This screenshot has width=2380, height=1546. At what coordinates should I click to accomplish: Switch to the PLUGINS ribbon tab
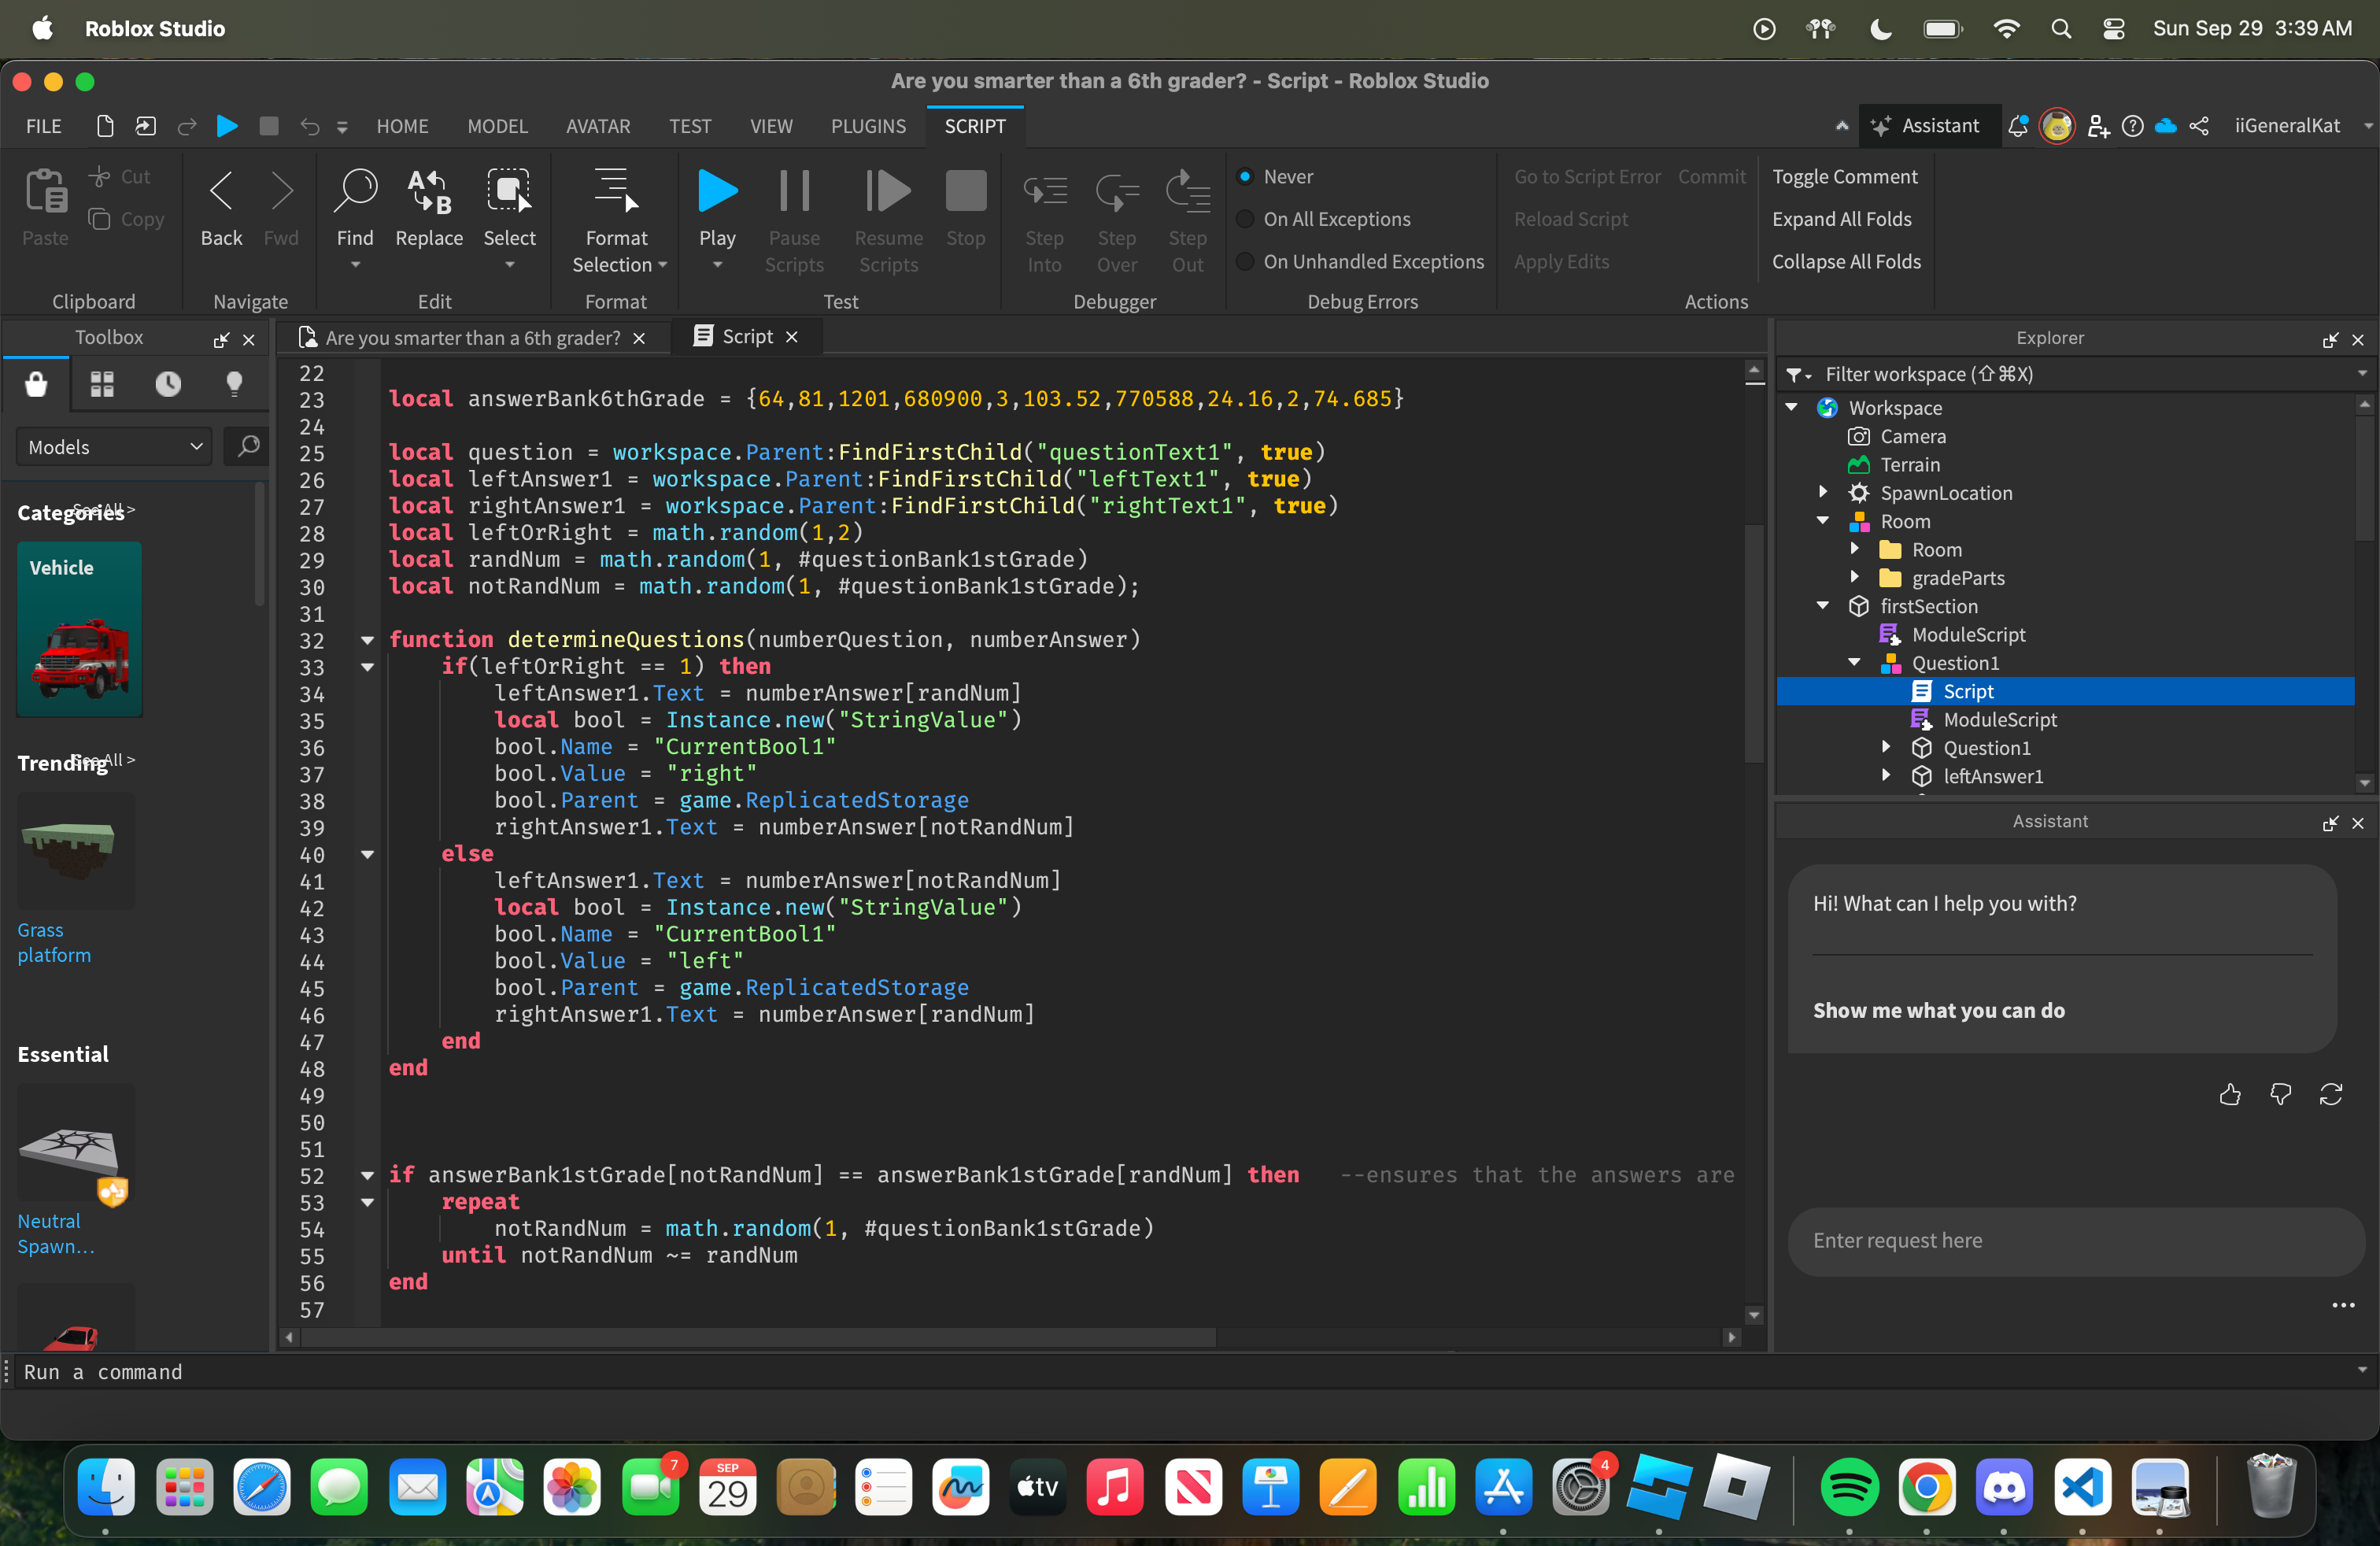(x=867, y=126)
